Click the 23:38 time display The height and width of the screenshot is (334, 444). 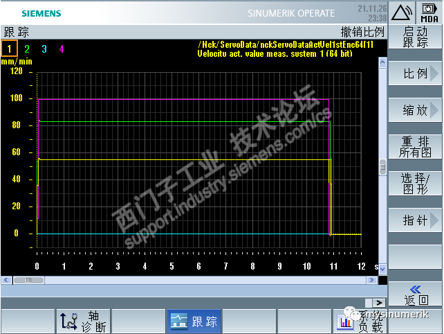click(377, 19)
